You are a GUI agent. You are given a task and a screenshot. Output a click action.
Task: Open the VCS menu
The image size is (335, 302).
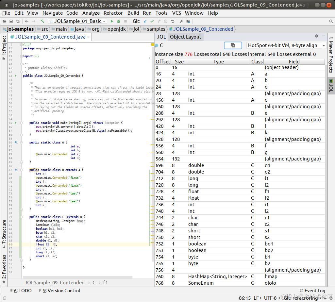click(x=176, y=13)
